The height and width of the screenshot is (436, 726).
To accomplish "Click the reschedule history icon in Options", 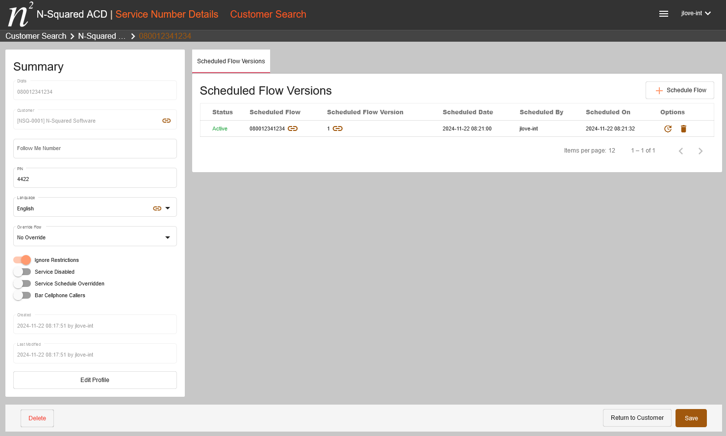I will 668,128.
